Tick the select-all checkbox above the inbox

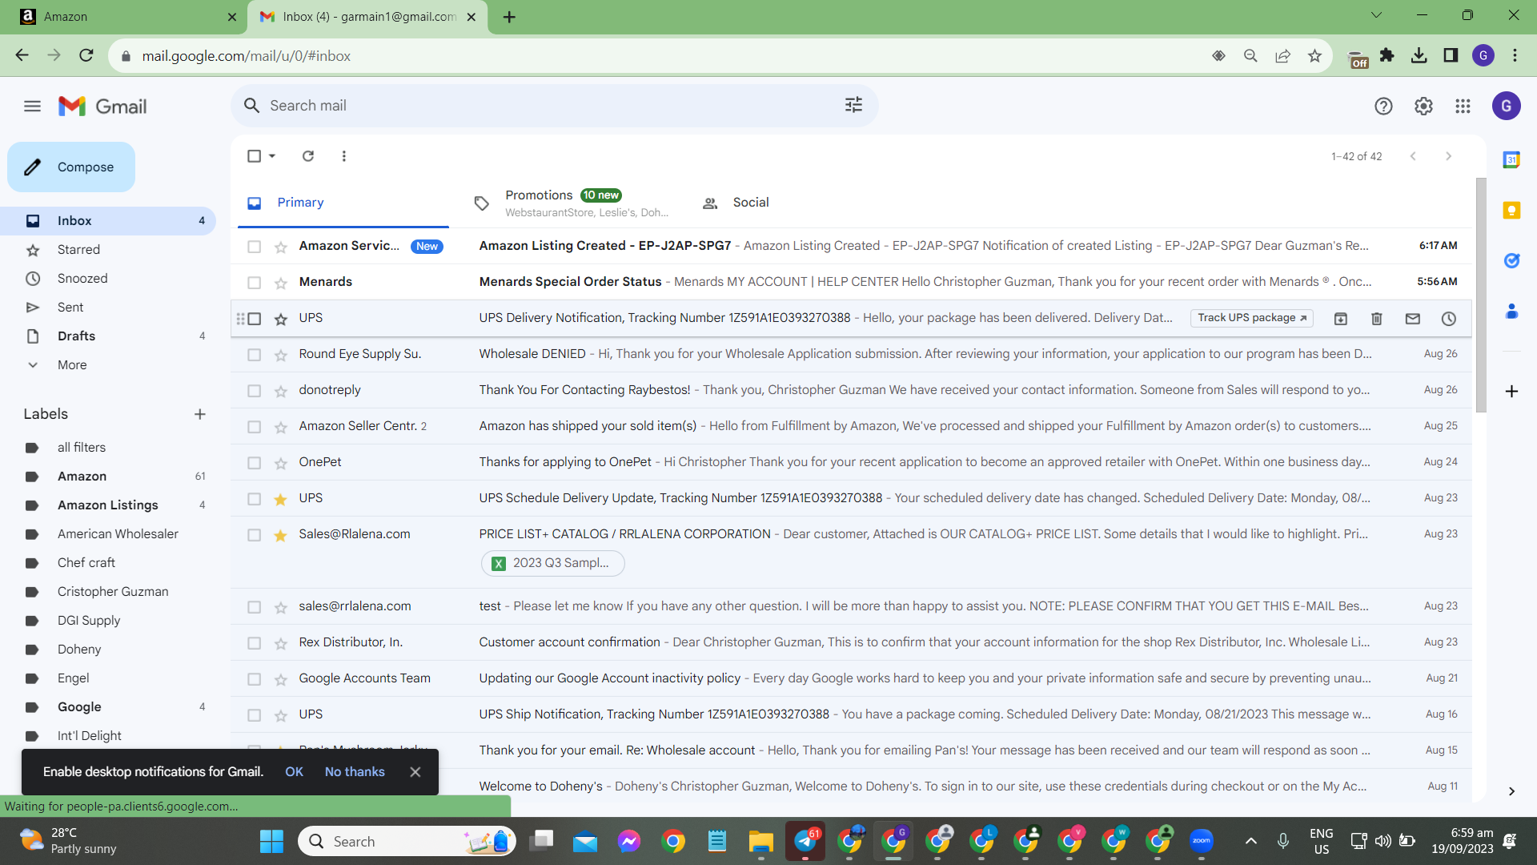click(x=255, y=156)
